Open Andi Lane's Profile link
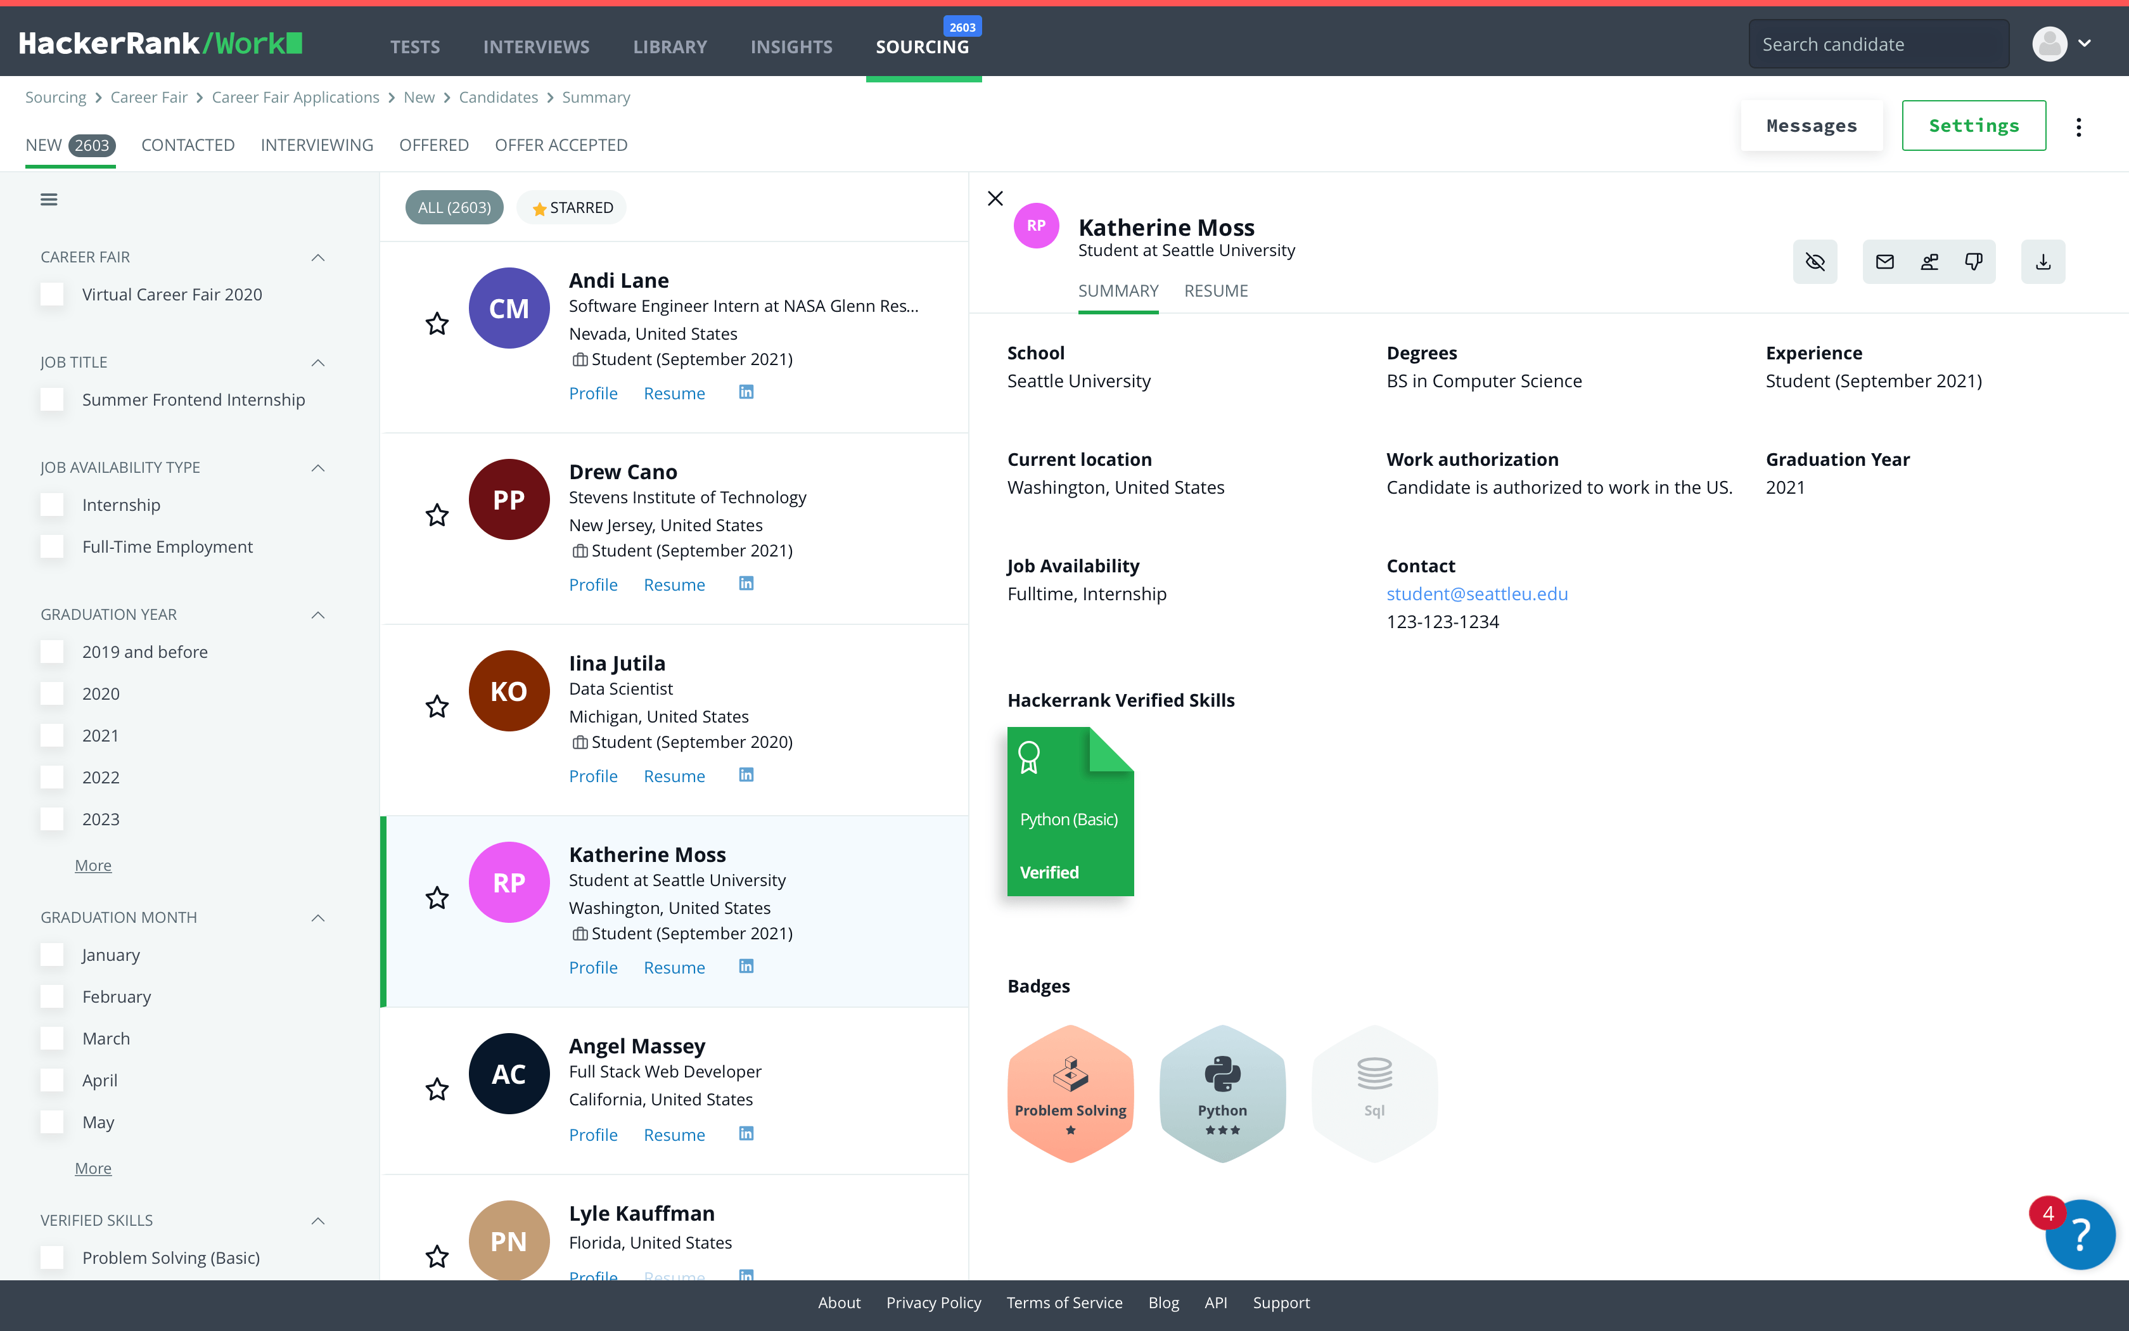Image resolution: width=2129 pixels, height=1331 pixels. [594, 394]
